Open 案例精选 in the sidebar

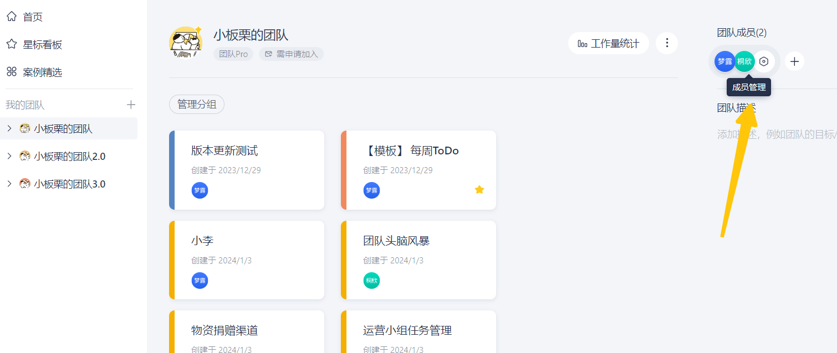click(42, 72)
